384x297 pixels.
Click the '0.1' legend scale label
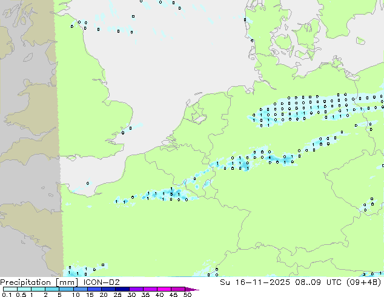click(7, 295)
